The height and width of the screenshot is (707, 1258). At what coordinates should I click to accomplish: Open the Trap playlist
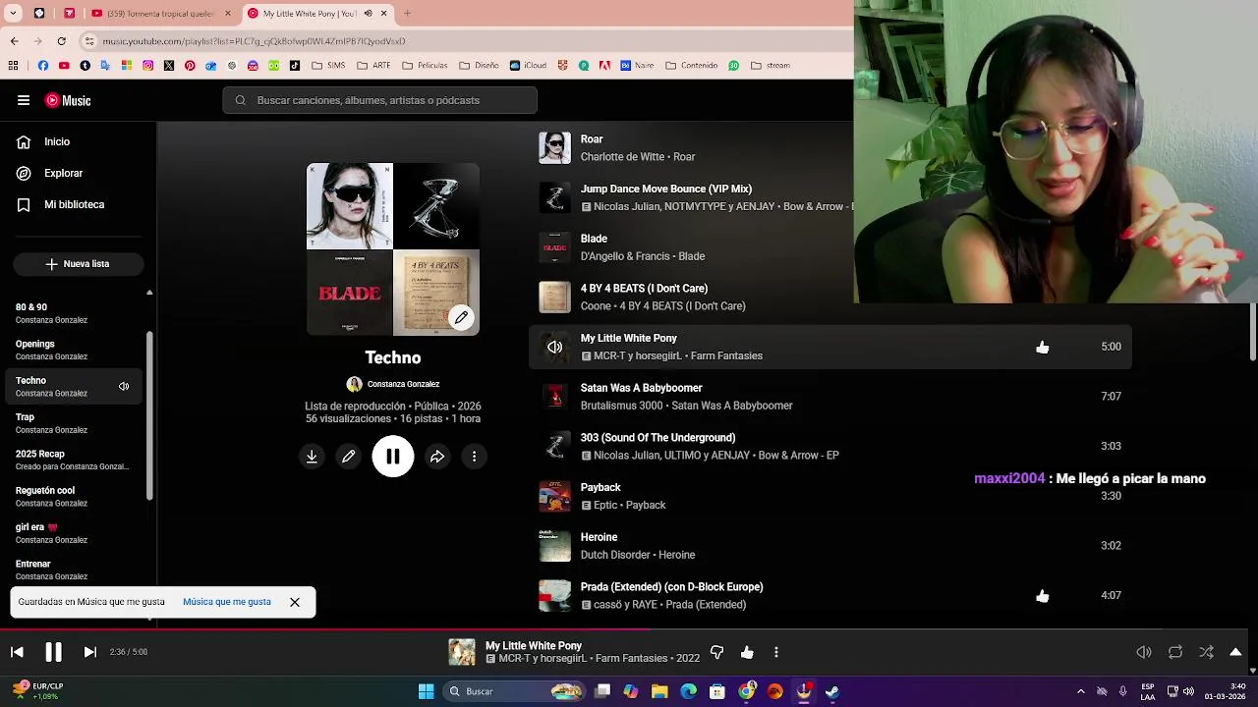pos(74,423)
